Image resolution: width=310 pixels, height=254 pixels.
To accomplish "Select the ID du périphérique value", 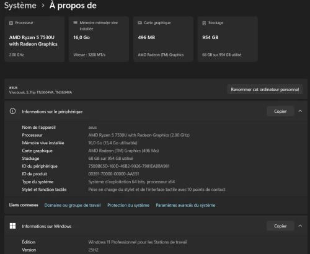I will pyautogui.click(x=129, y=166).
